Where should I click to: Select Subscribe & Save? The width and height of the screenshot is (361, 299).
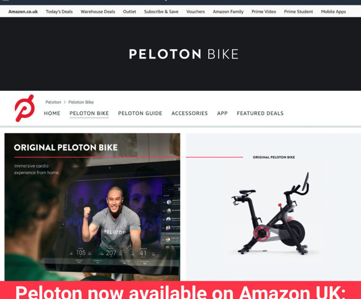click(161, 11)
